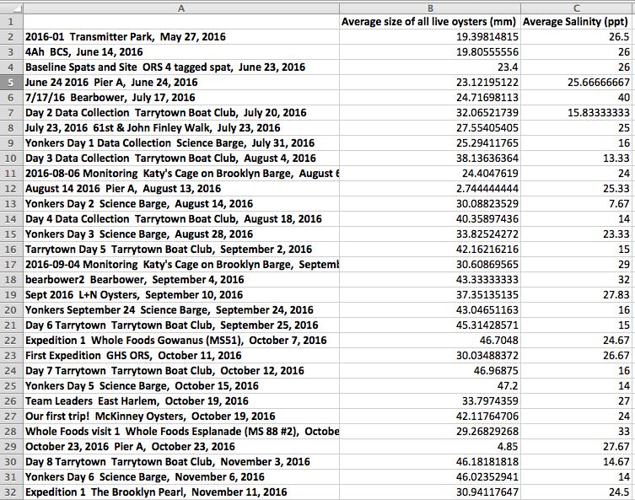Screen dimensions: 635x500
Task: Select cell '4Ah BCS, June 14, 2016'
Action: pyautogui.click(x=181, y=52)
